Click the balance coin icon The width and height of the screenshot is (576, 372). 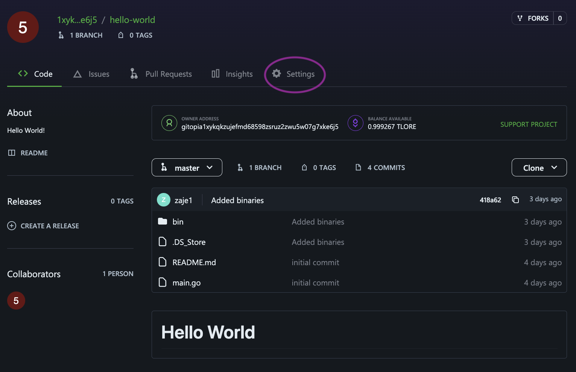(355, 123)
